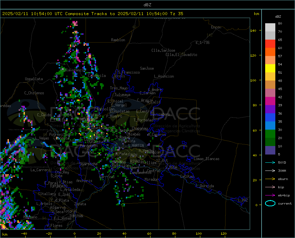Click the 'Tz 35' value in the header

click(x=176, y=14)
